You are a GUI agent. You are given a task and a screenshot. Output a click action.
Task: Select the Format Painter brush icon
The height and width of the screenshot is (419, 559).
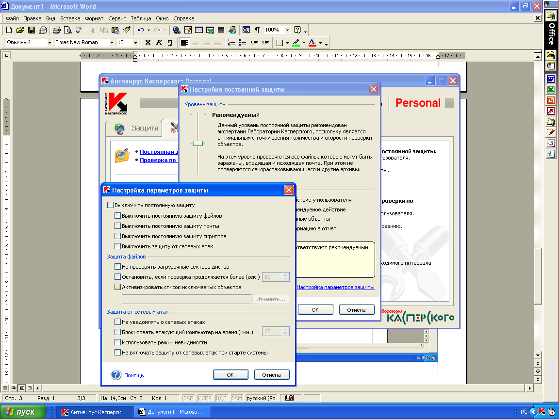[x=127, y=30]
